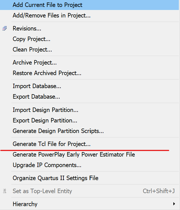180x210 pixels.
Task: Open the Revisions dialog
Action: coord(27,29)
